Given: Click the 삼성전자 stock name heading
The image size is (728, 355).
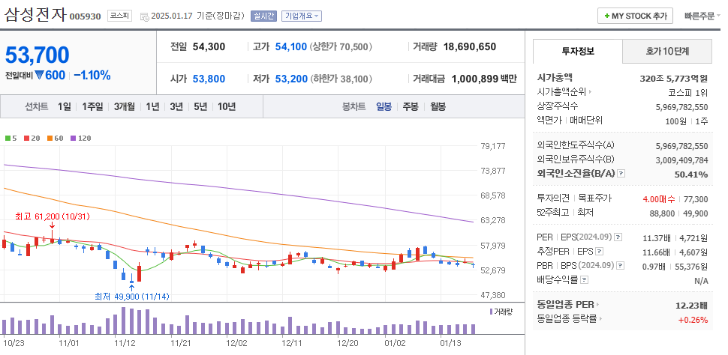Looking at the screenshot, I should click(x=36, y=14).
